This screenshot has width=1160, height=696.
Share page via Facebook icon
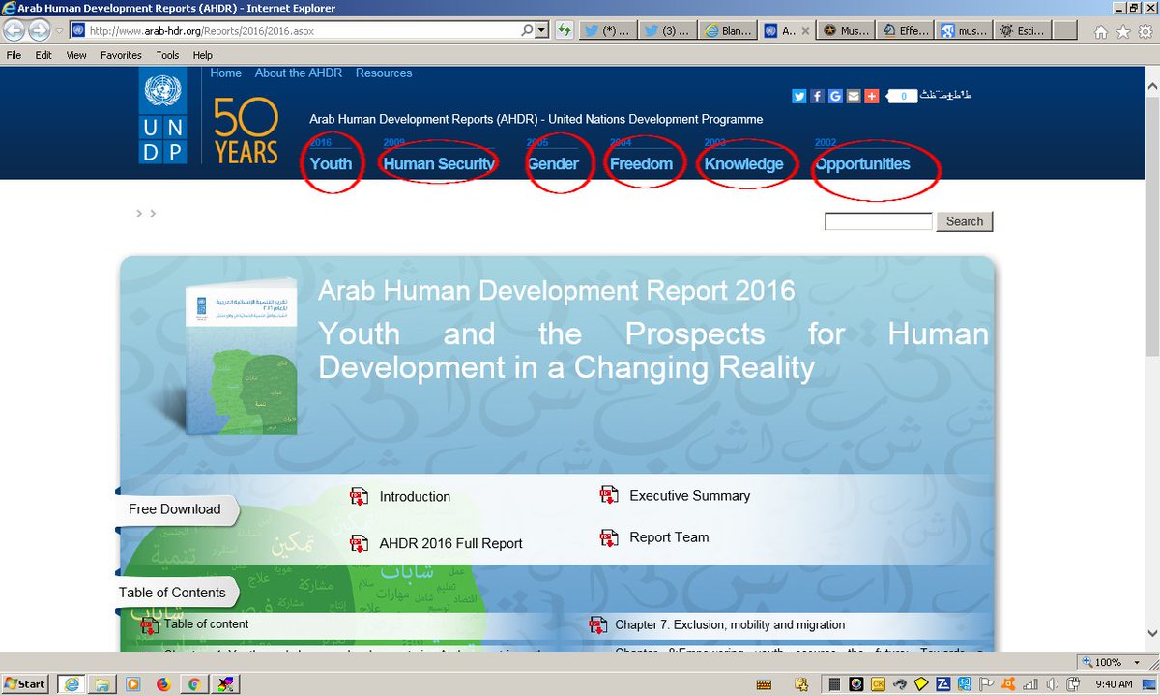tap(817, 96)
